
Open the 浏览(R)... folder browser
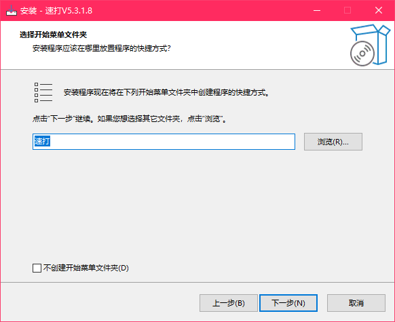[333, 142]
